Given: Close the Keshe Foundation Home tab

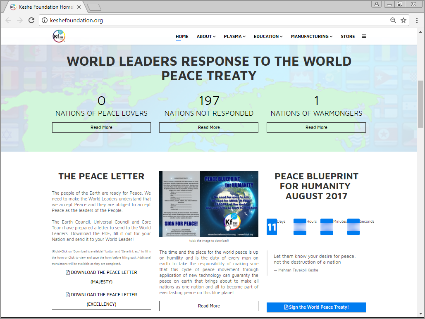Looking at the screenshot, I should pyautogui.click(x=79, y=7).
